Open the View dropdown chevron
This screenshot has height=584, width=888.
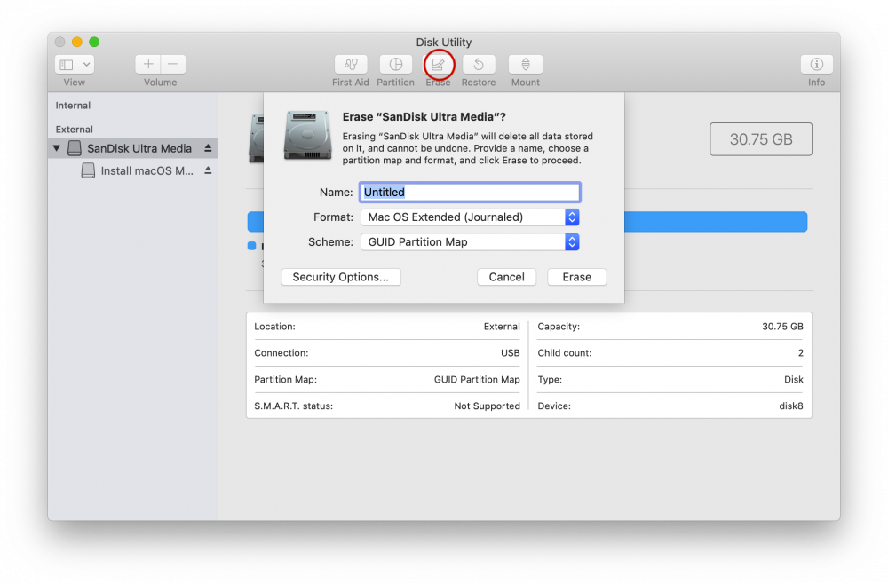click(87, 65)
